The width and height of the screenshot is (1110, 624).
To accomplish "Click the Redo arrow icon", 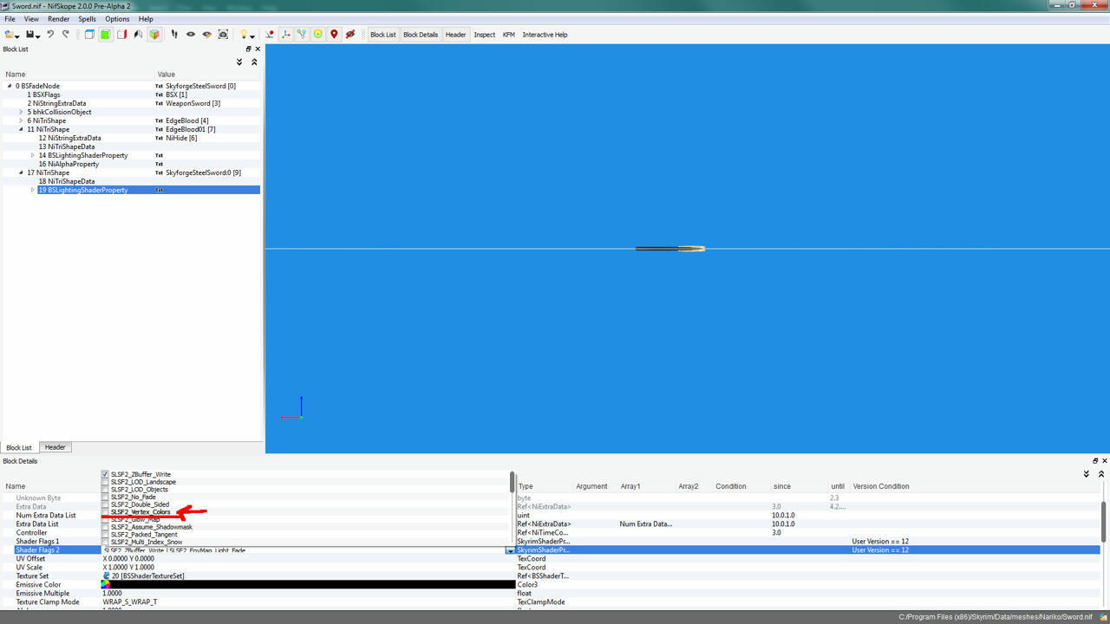I will [65, 35].
